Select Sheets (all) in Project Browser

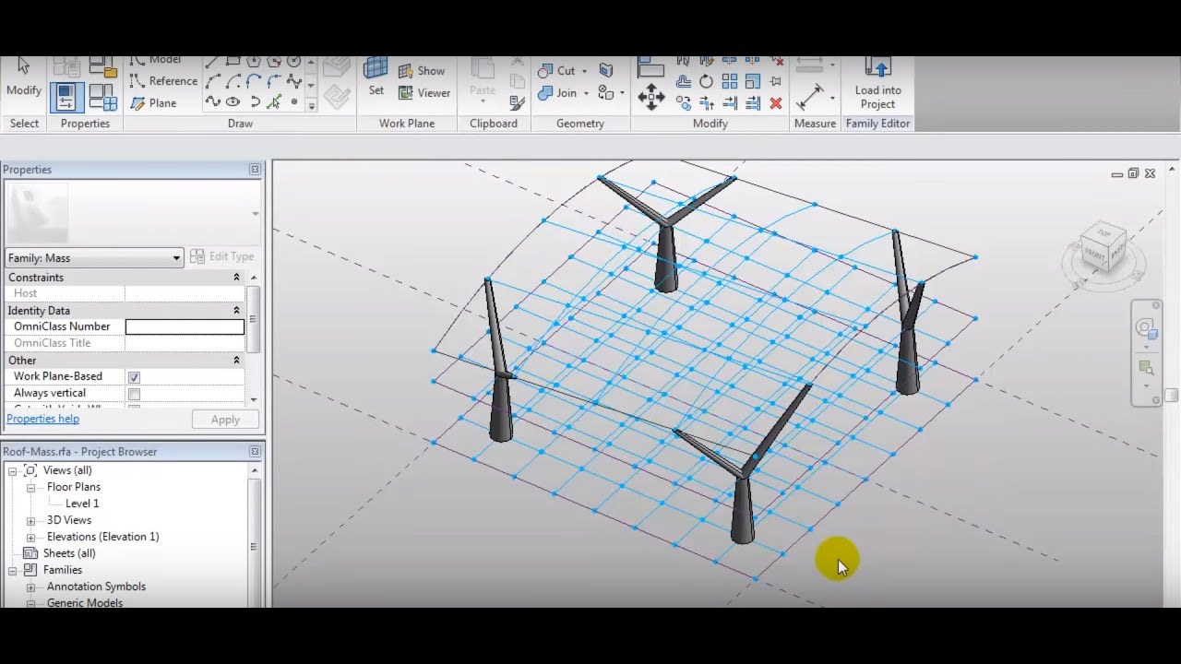(69, 553)
